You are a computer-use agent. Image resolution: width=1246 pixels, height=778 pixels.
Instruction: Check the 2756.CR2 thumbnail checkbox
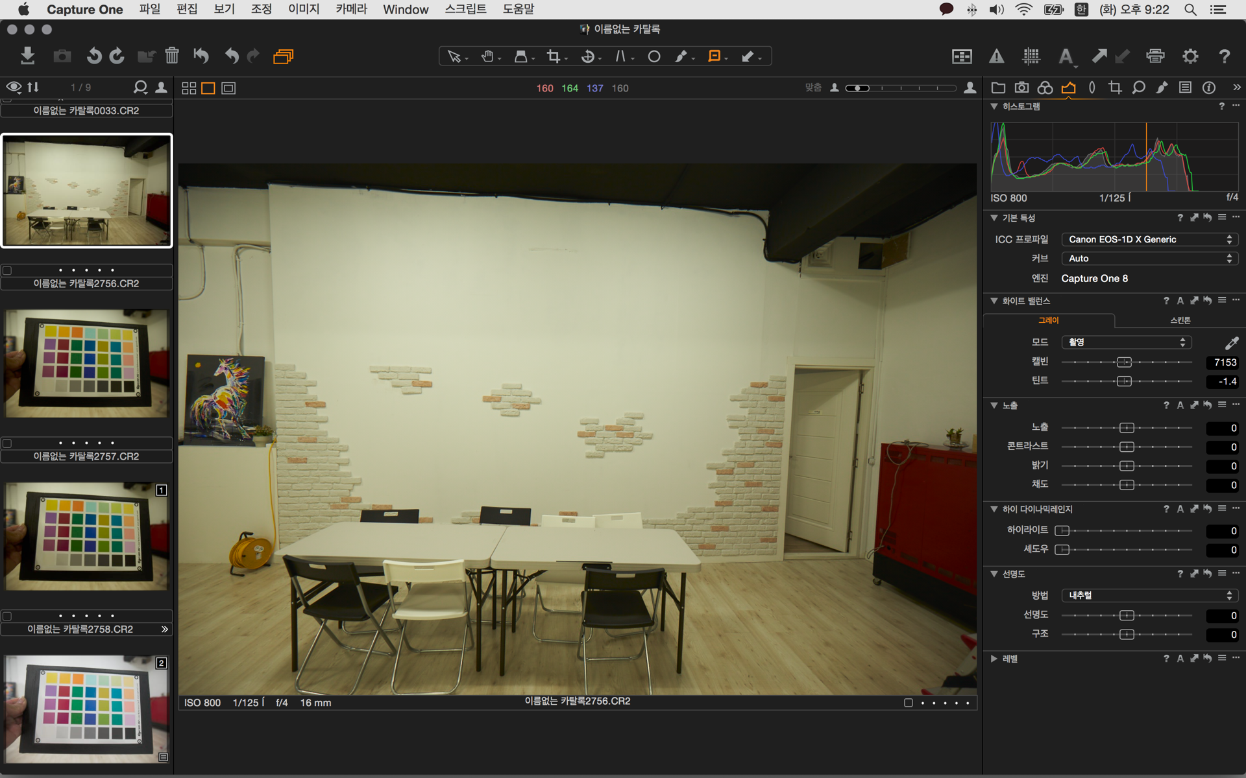7,270
